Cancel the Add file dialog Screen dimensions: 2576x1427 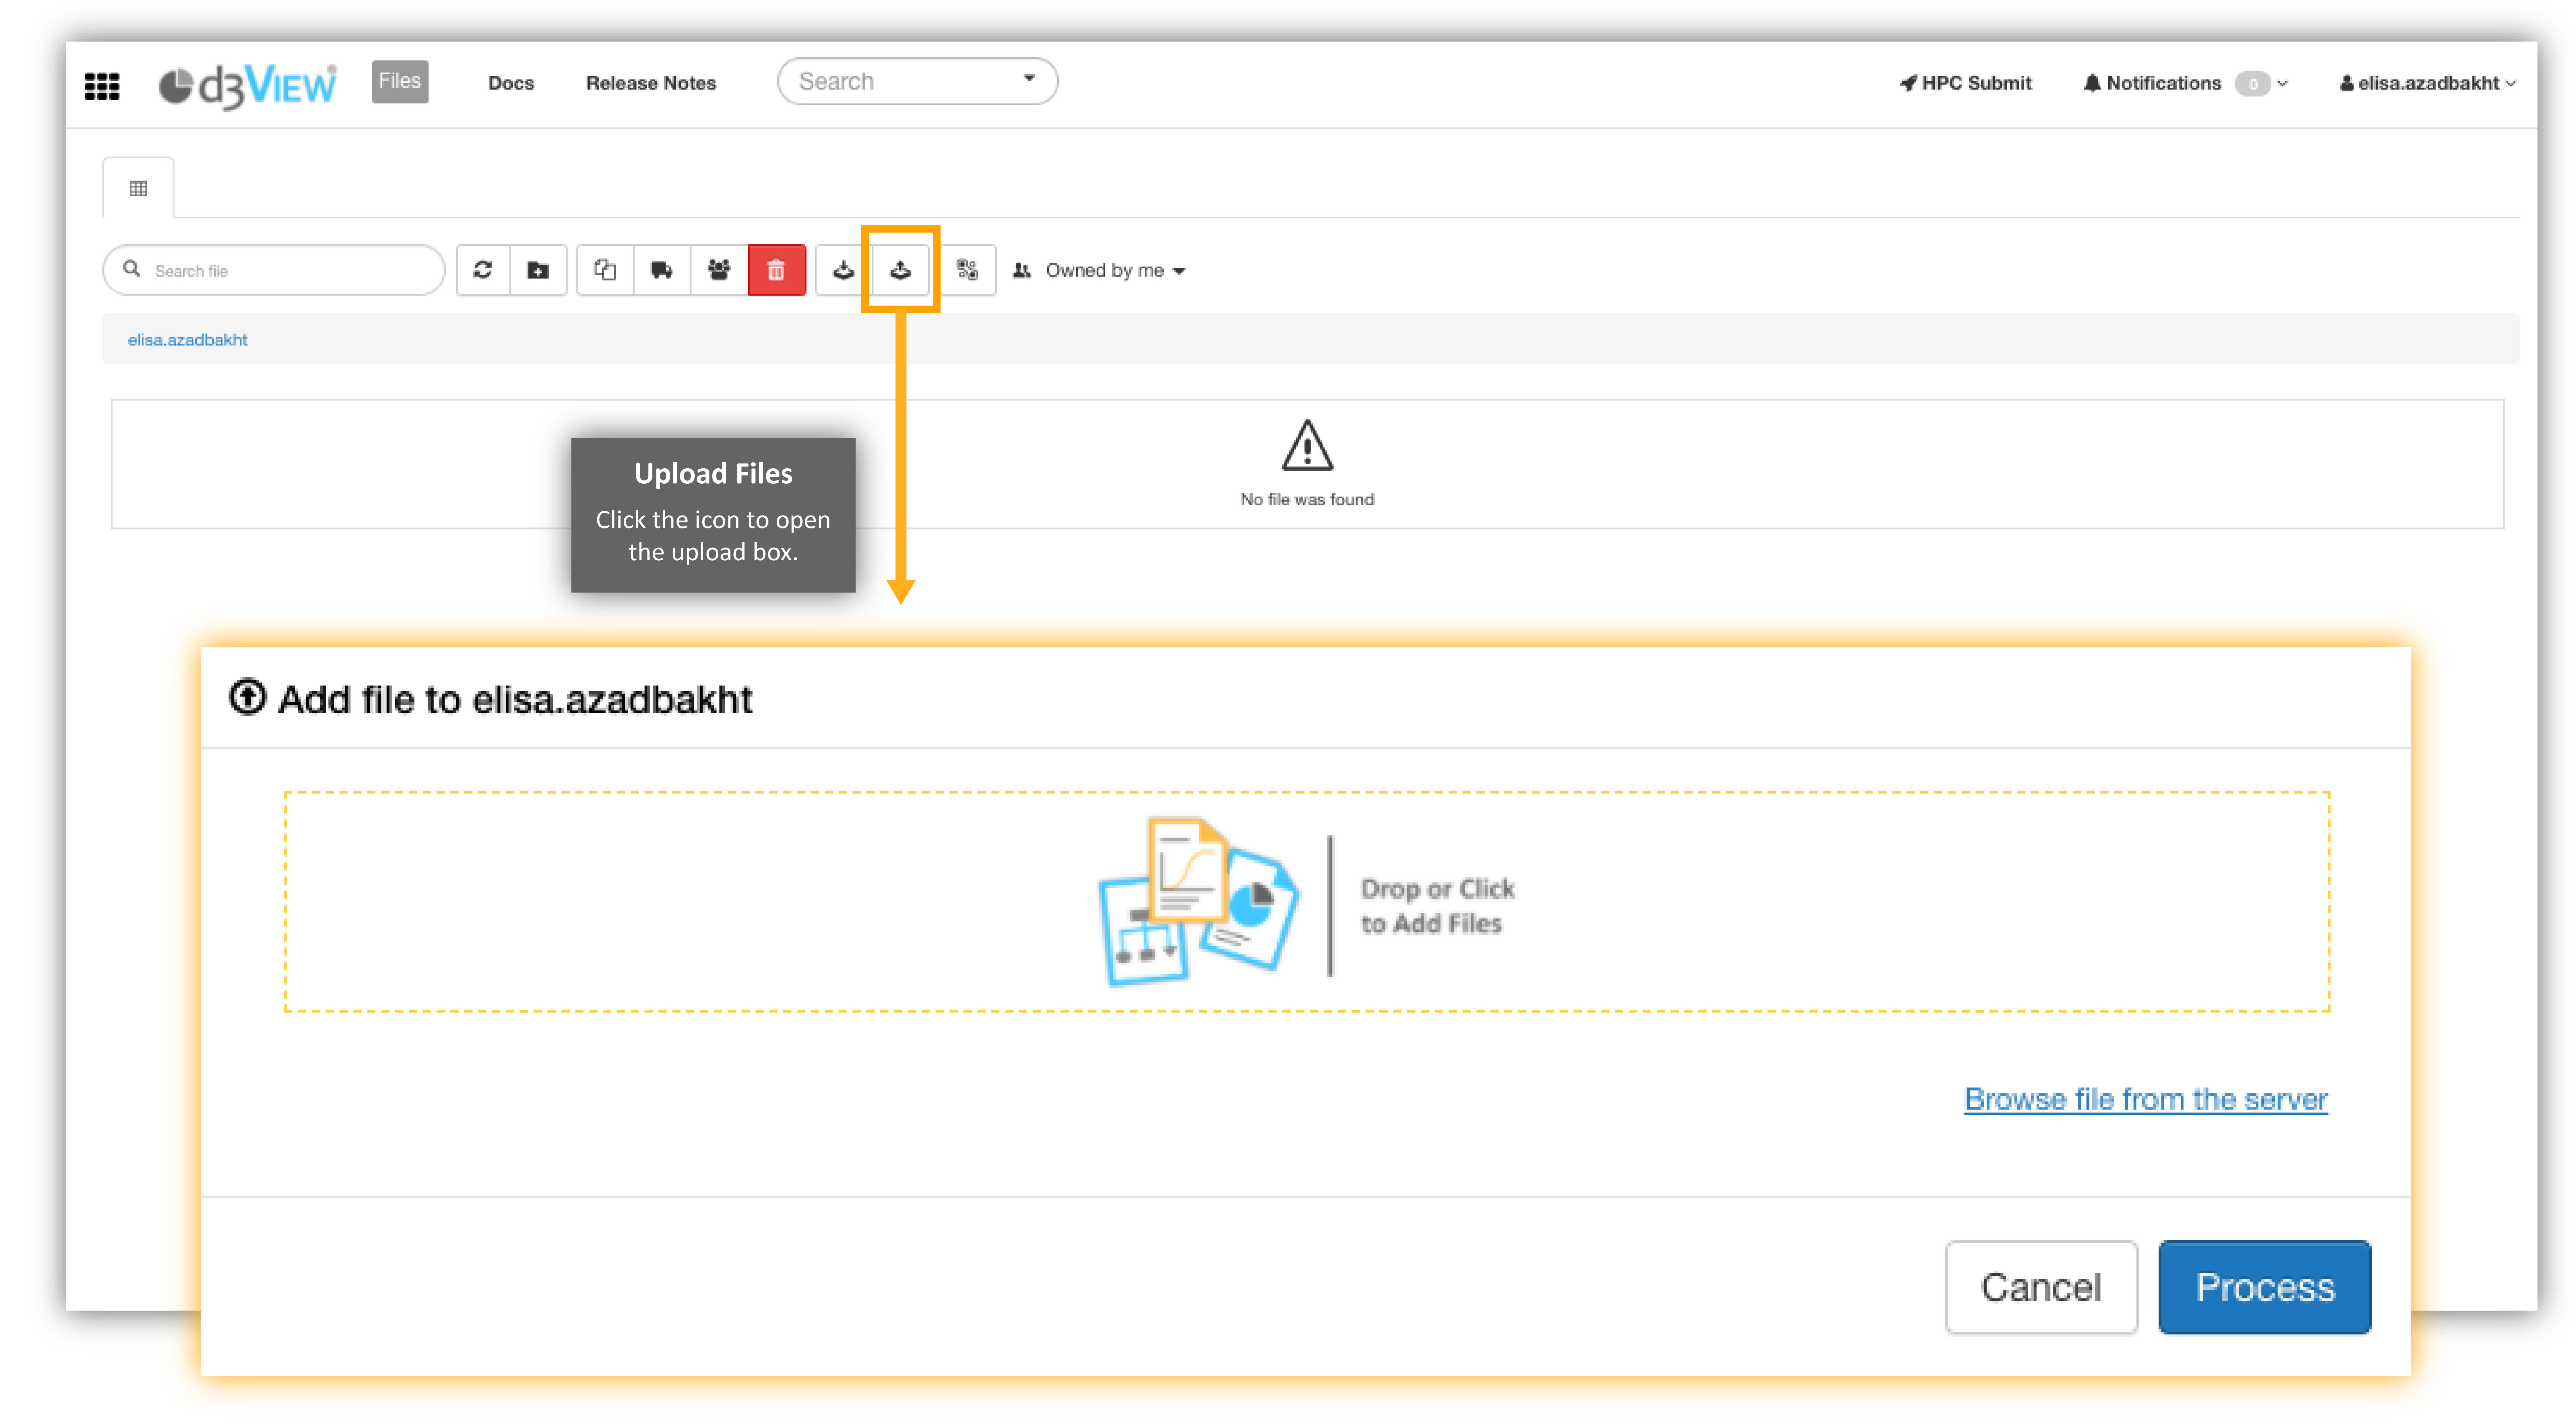(2041, 1287)
